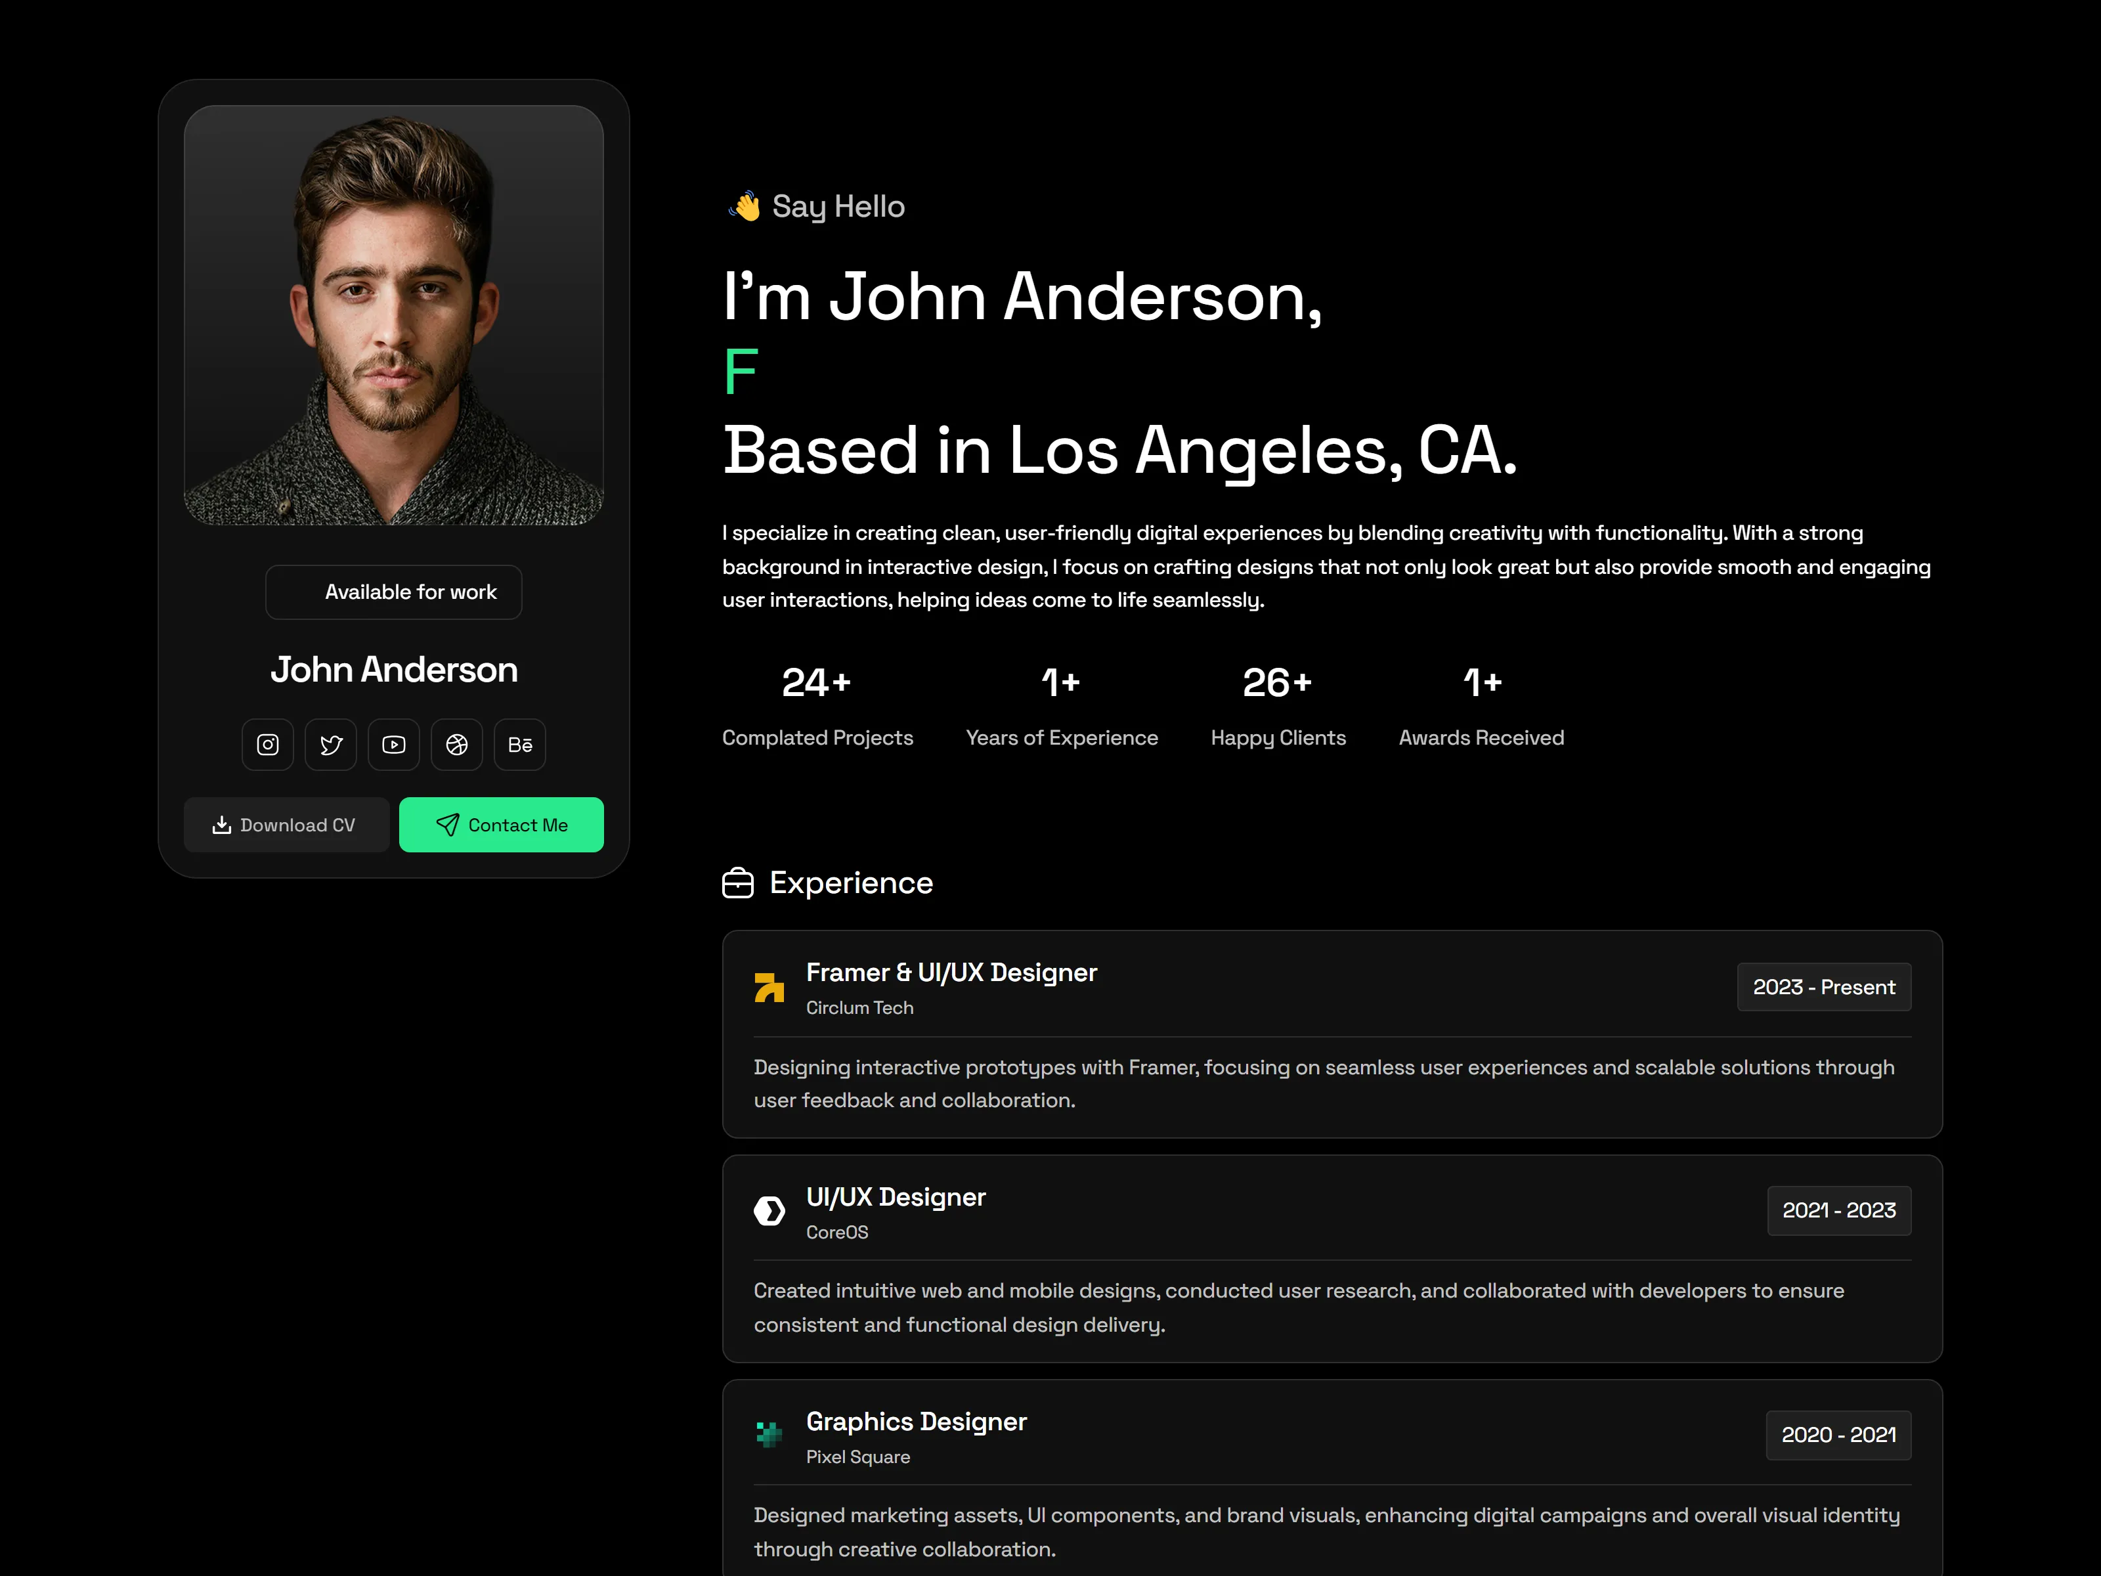Click the Graphics Designer job title
2101x1576 pixels.
pos(917,1421)
